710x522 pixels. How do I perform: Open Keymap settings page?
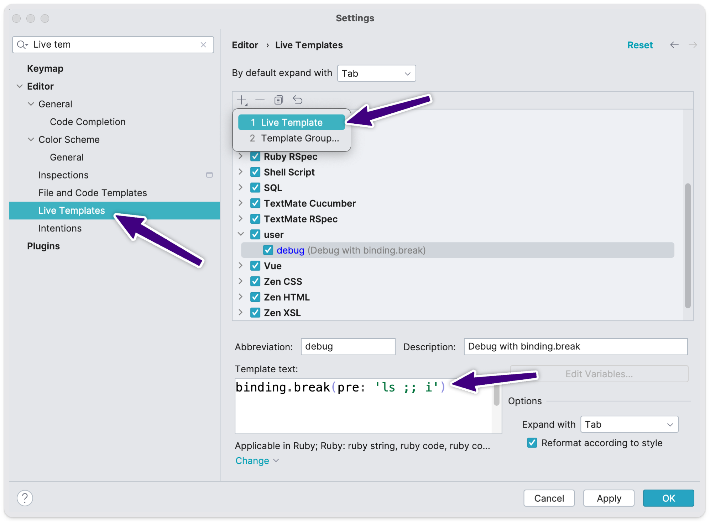45,69
